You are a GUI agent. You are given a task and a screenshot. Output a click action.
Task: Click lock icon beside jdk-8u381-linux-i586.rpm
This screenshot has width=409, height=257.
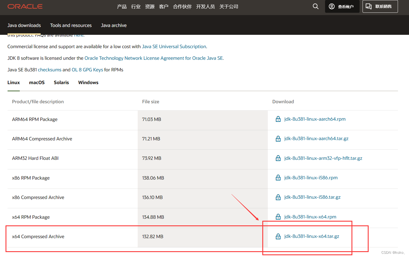point(278,178)
